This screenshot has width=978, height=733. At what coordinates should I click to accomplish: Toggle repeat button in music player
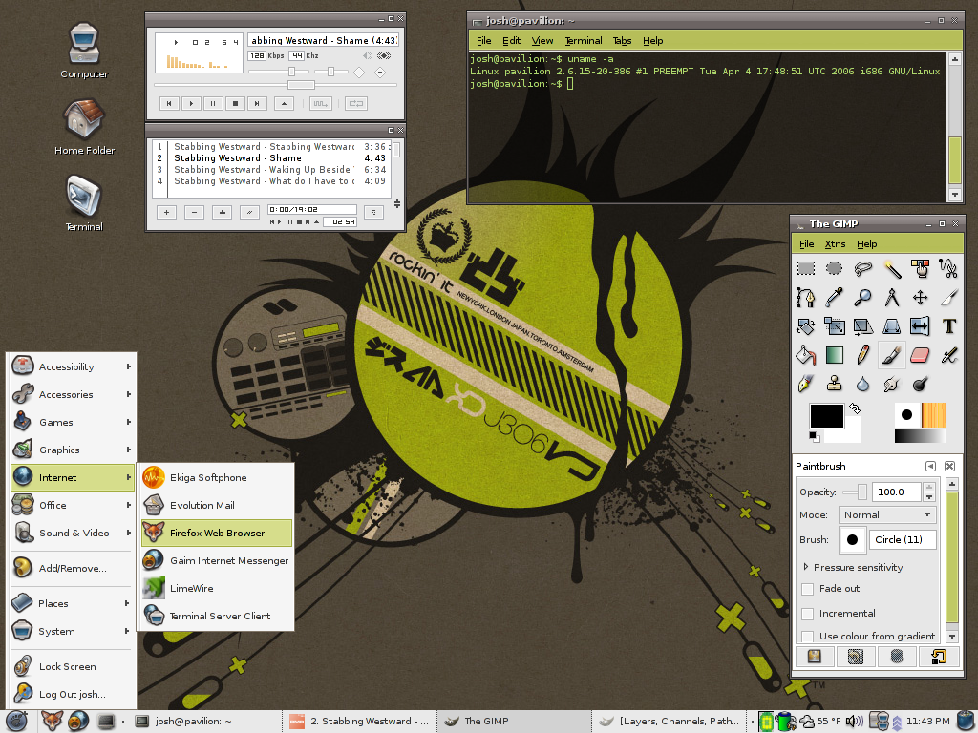click(356, 103)
